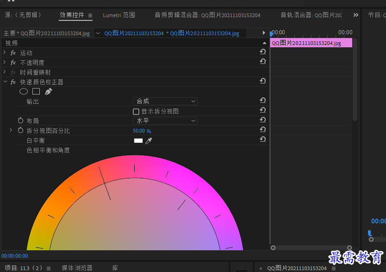Toggle animation stopwatch for 布局
Viewport: 386px width, 272px height.
click(x=21, y=120)
